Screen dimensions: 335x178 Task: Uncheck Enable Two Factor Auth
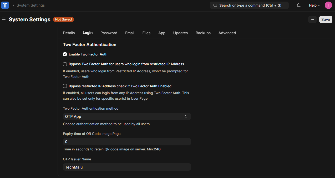(65, 54)
